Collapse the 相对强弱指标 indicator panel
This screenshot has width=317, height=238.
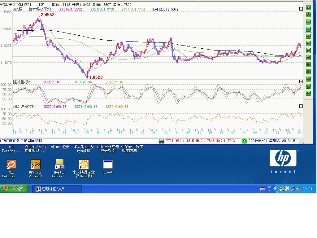(301, 106)
